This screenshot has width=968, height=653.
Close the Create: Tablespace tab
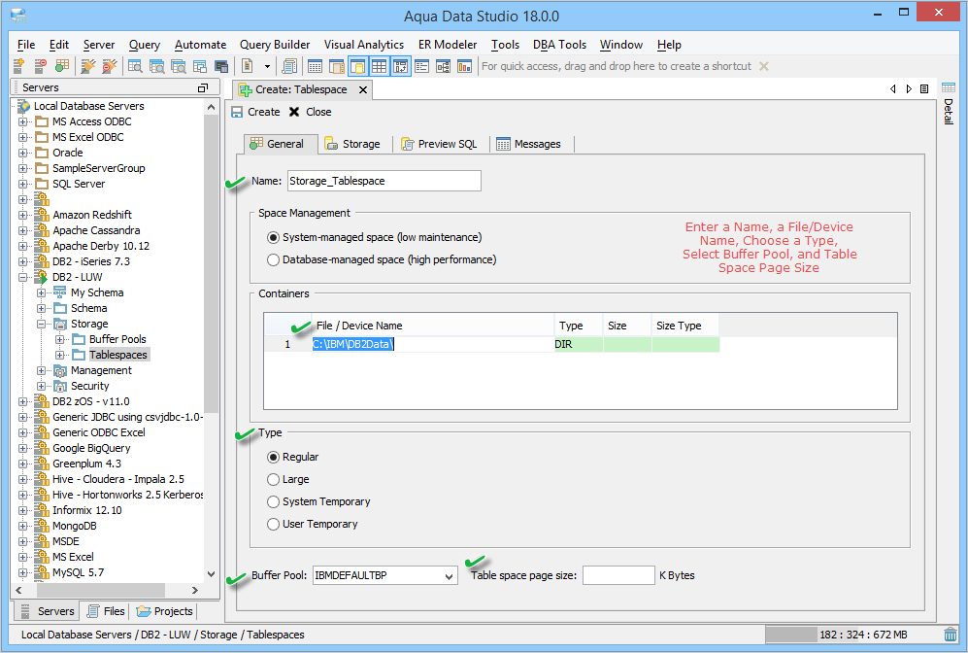point(363,89)
